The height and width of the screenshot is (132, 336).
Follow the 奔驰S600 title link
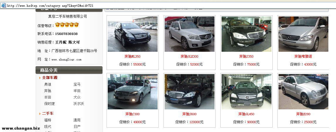(190, 114)
